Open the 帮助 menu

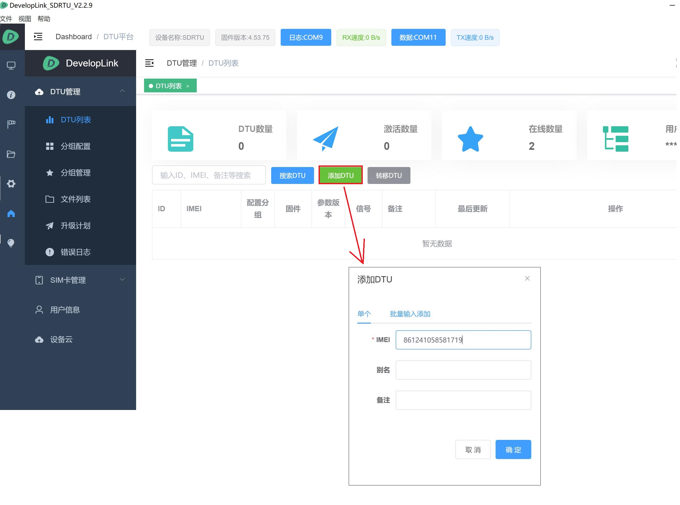pos(44,19)
